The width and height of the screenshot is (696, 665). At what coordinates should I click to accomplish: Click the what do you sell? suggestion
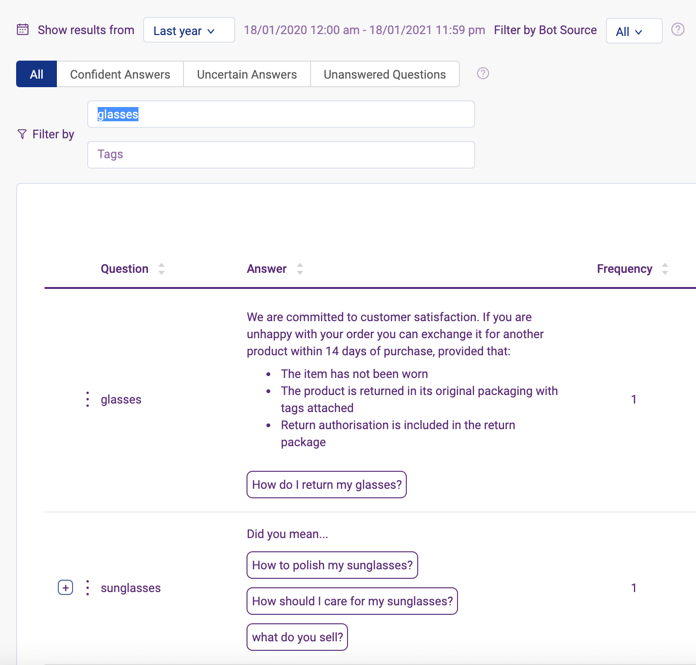[297, 637]
